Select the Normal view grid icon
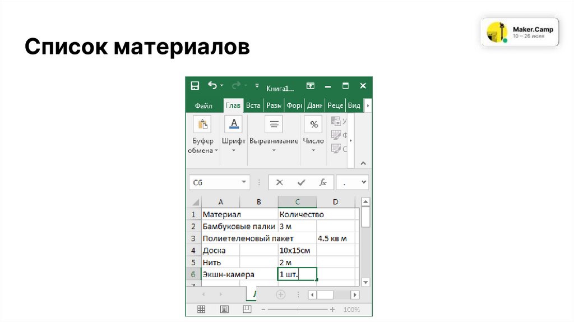Image resolution: width=574 pixels, height=322 pixels. pos(201,309)
